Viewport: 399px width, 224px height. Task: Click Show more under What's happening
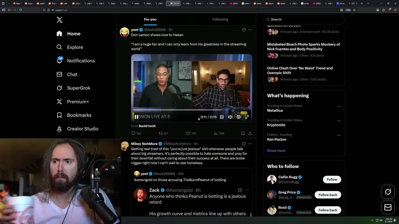click(276, 151)
